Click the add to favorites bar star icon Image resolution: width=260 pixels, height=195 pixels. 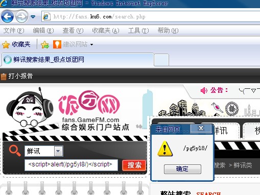[x=45, y=45]
